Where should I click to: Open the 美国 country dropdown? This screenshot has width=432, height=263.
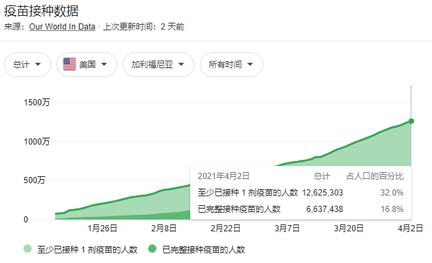coord(87,65)
